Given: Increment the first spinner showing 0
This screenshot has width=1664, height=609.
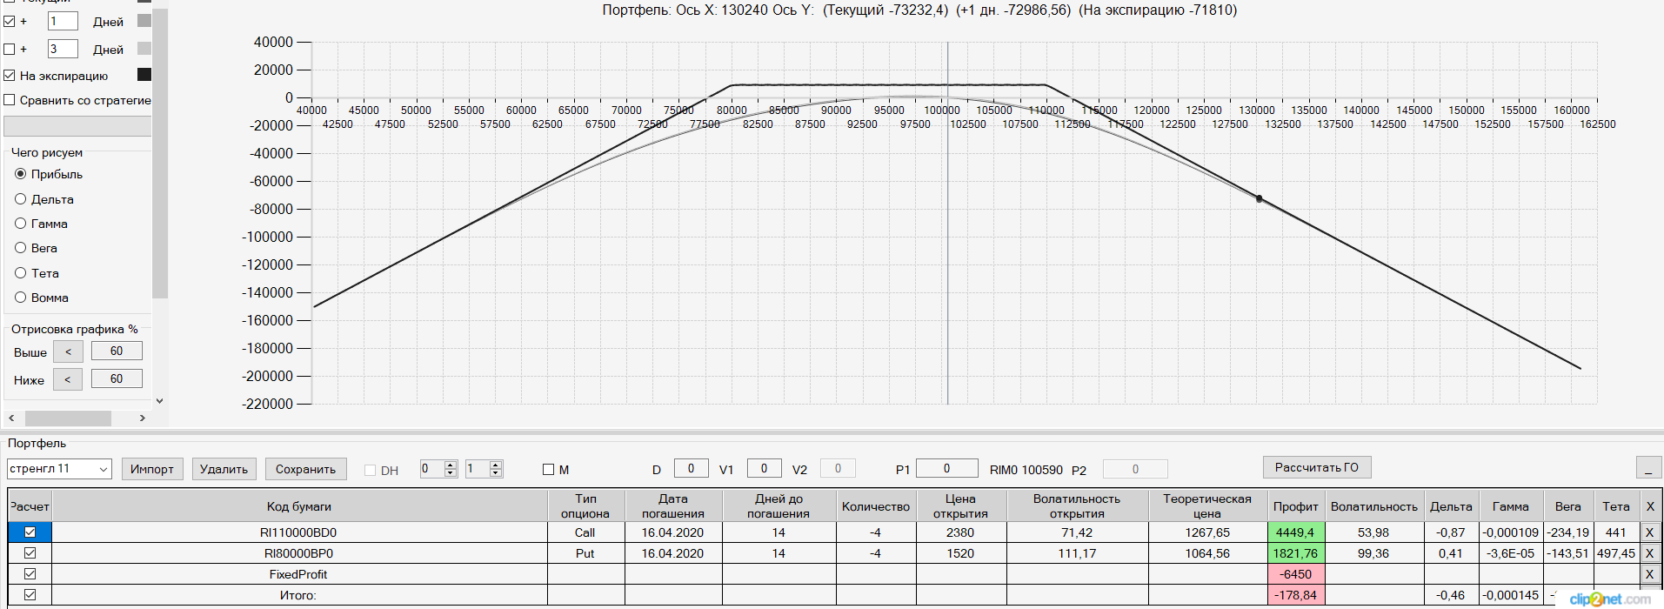Looking at the screenshot, I should tap(451, 465).
